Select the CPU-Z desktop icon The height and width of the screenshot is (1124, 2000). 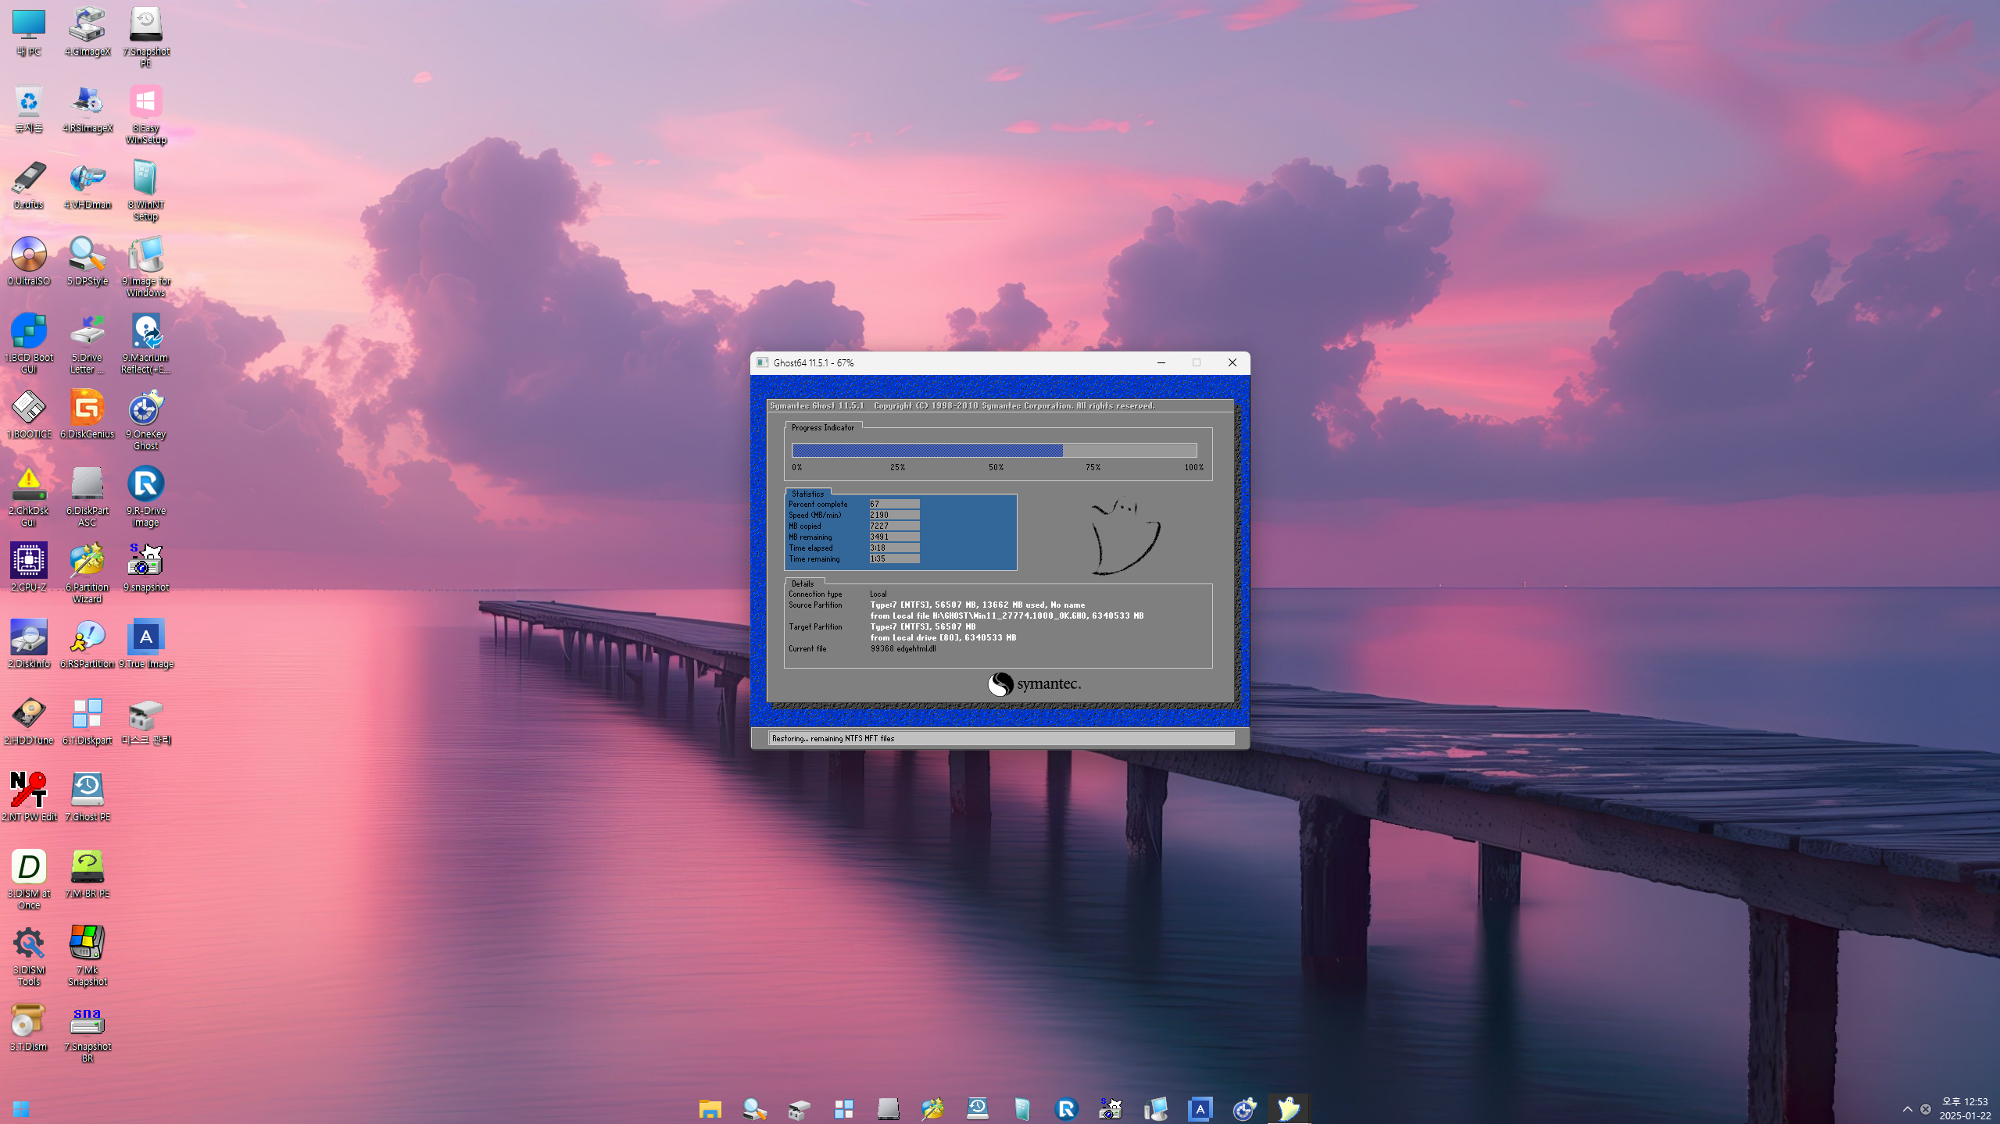click(29, 562)
